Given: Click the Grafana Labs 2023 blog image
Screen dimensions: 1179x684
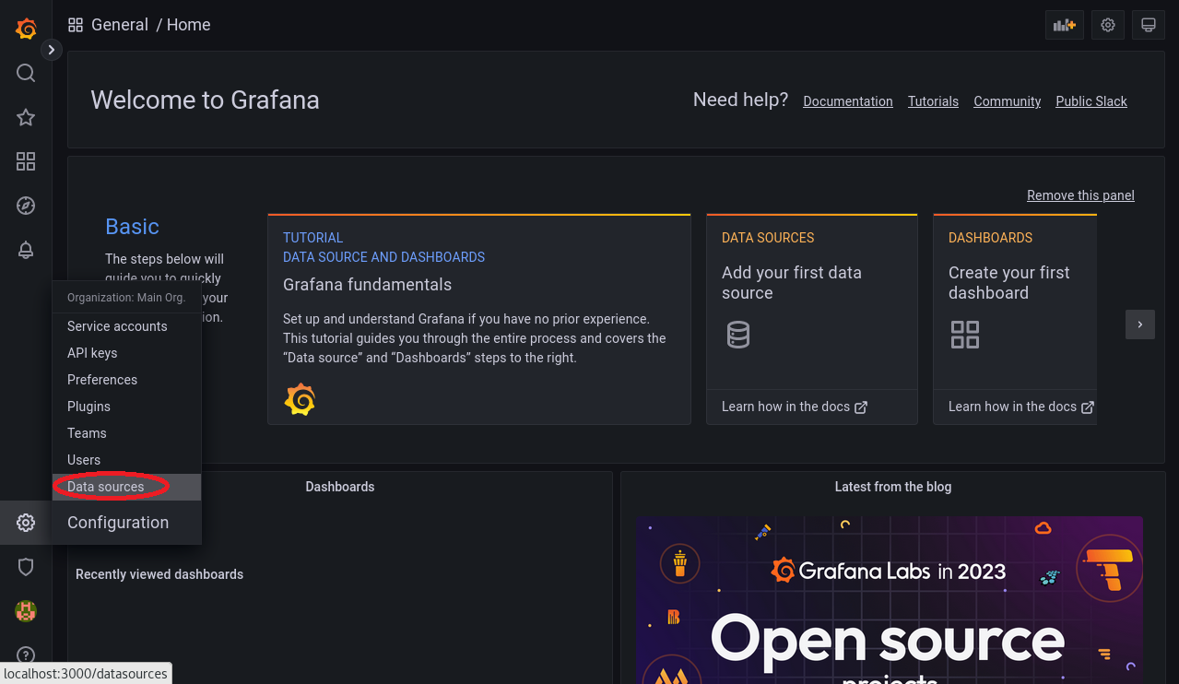Looking at the screenshot, I should point(889,599).
